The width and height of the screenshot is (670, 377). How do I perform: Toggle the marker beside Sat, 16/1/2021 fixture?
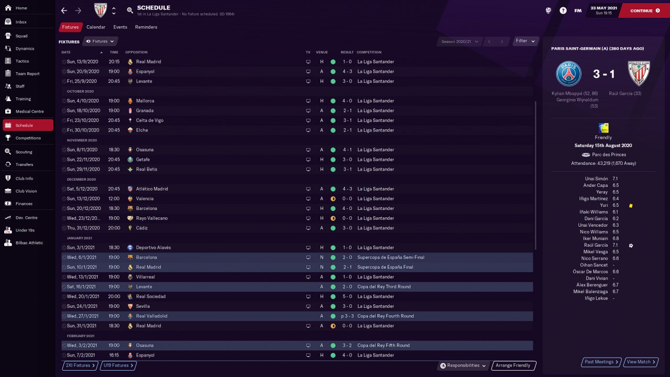point(64,287)
